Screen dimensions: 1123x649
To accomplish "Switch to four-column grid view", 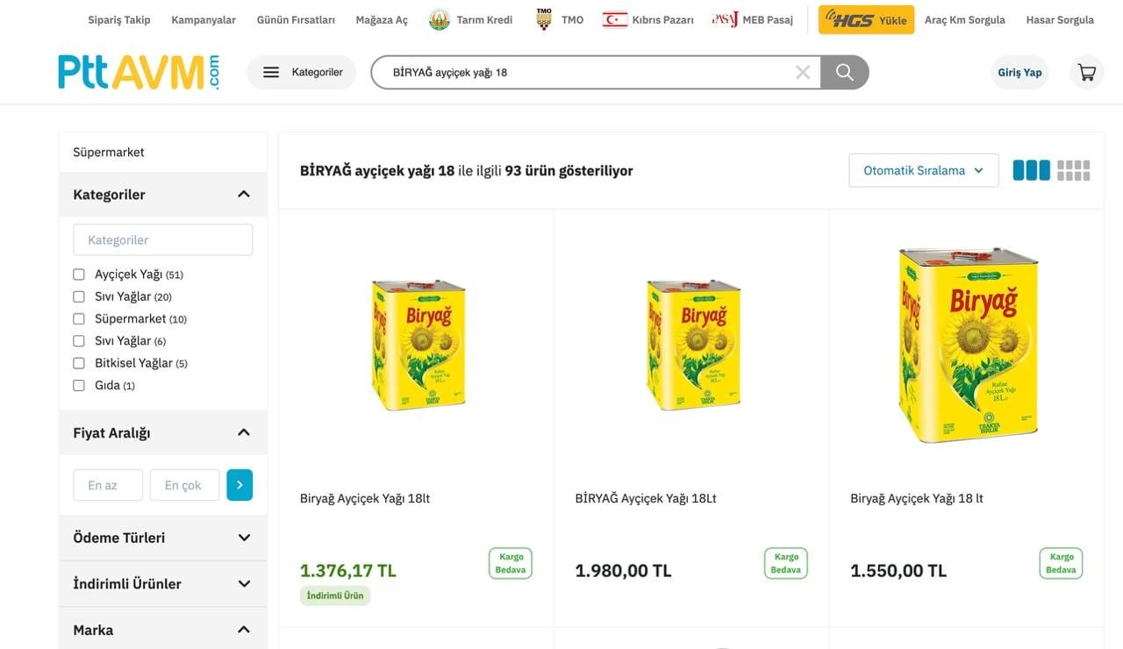I will [x=1073, y=170].
